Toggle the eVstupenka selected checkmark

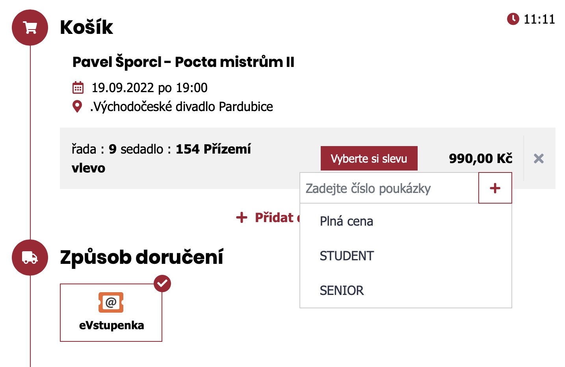tap(162, 284)
